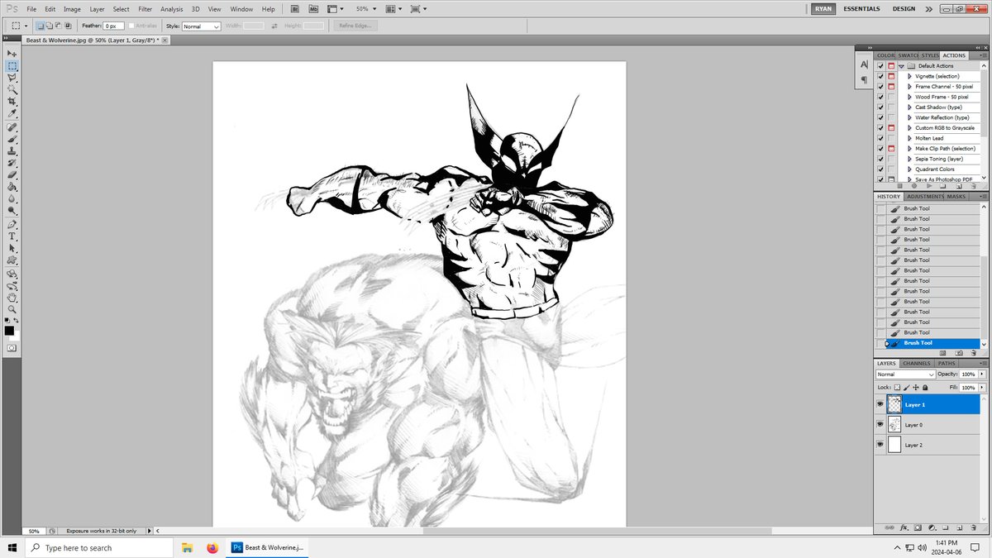Select Layer 0 thumbnail
The width and height of the screenshot is (992, 558).
click(x=894, y=424)
